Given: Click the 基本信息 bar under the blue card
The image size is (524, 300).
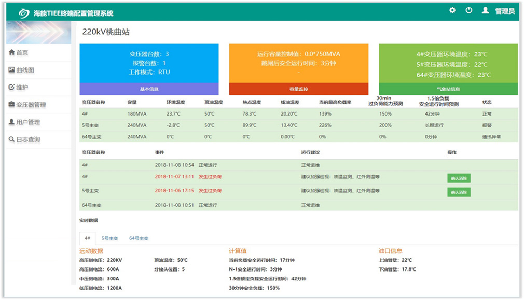Looking at the screenshot, I should [x=149, y=89].
